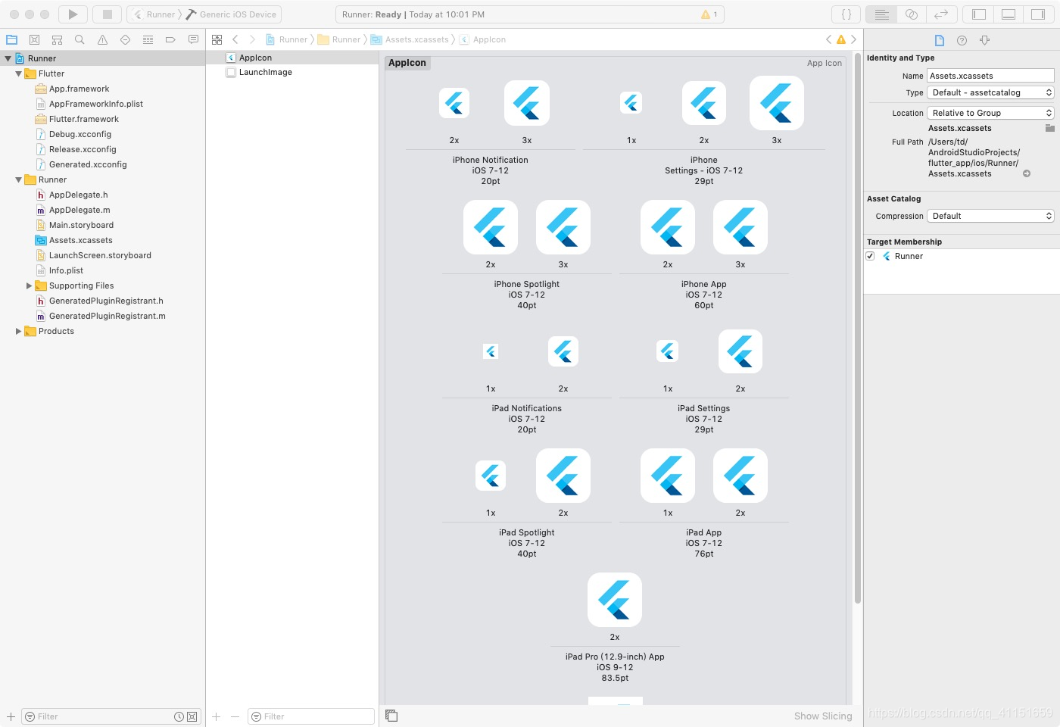Open the Compression dropdown
Viewport: 1060px width, 727px height.
pyautogui.click(x=990, y=216)
